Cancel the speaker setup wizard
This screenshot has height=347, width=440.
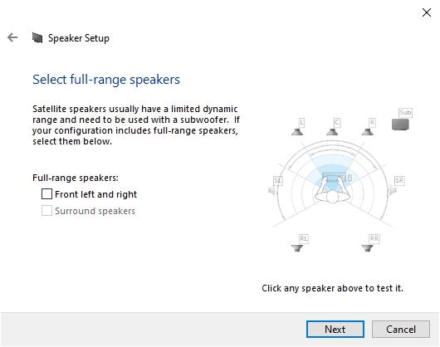[x=401, y=329]
